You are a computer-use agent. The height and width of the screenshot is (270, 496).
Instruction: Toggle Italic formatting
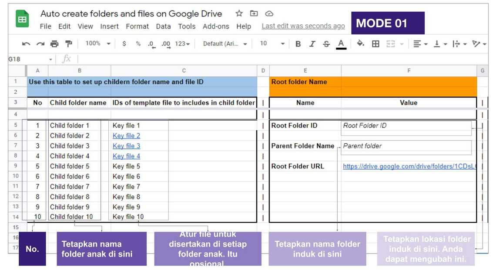click(312, 44)
